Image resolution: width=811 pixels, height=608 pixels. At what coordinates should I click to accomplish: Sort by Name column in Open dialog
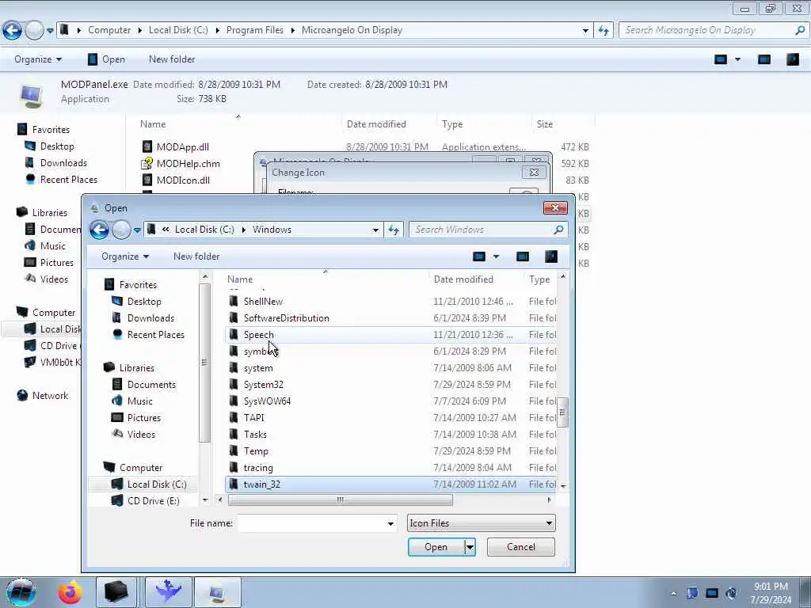[240, 279]
